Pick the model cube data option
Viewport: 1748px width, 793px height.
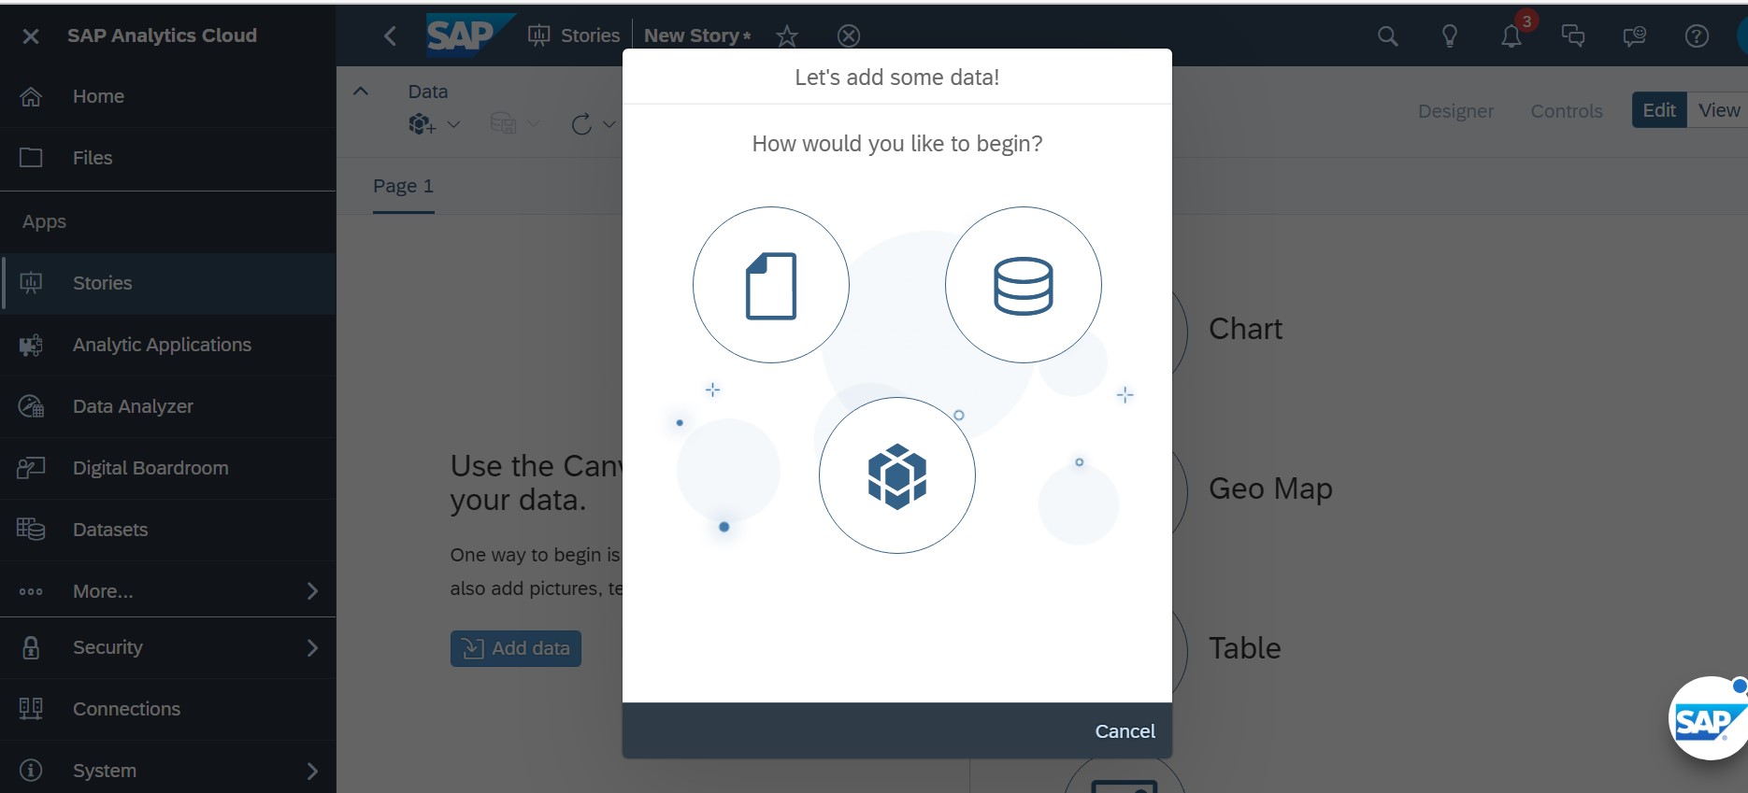click(x=896, y=475)
